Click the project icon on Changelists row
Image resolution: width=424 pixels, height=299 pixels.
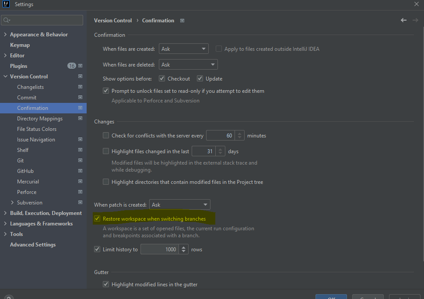[81, 87]
